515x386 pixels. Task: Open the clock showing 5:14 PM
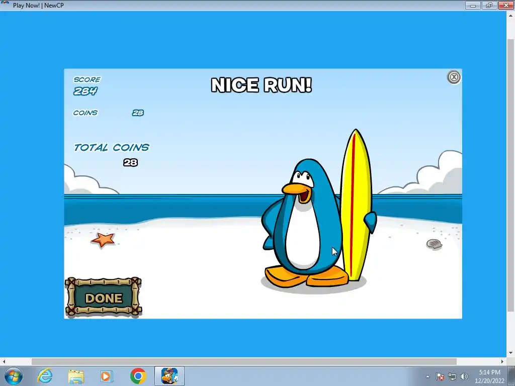(489, 376)
